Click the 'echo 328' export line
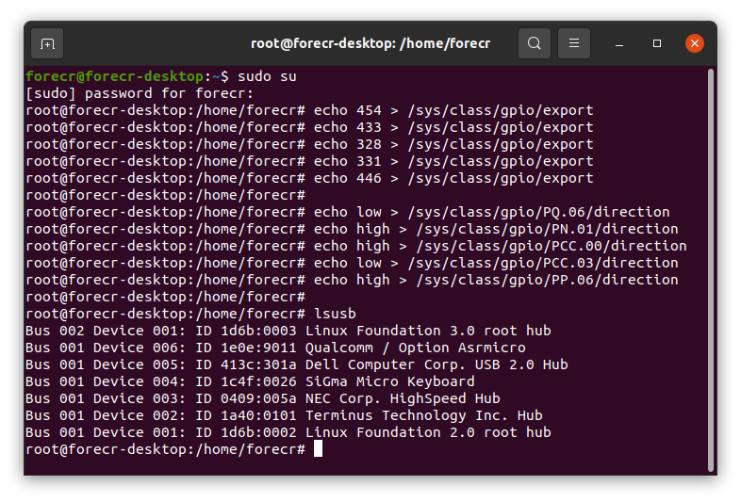Viewport: 741px width, 502px height. pos(309,144)
